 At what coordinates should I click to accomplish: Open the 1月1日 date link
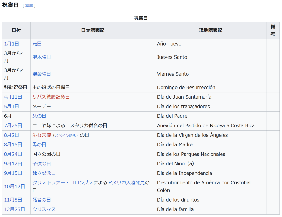point(12,44)
